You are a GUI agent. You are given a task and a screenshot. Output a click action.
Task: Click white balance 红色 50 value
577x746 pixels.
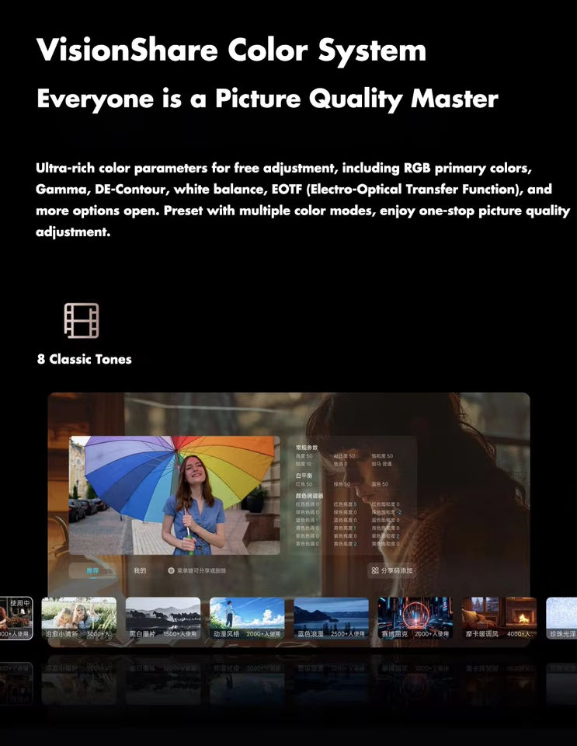(304, 484)
